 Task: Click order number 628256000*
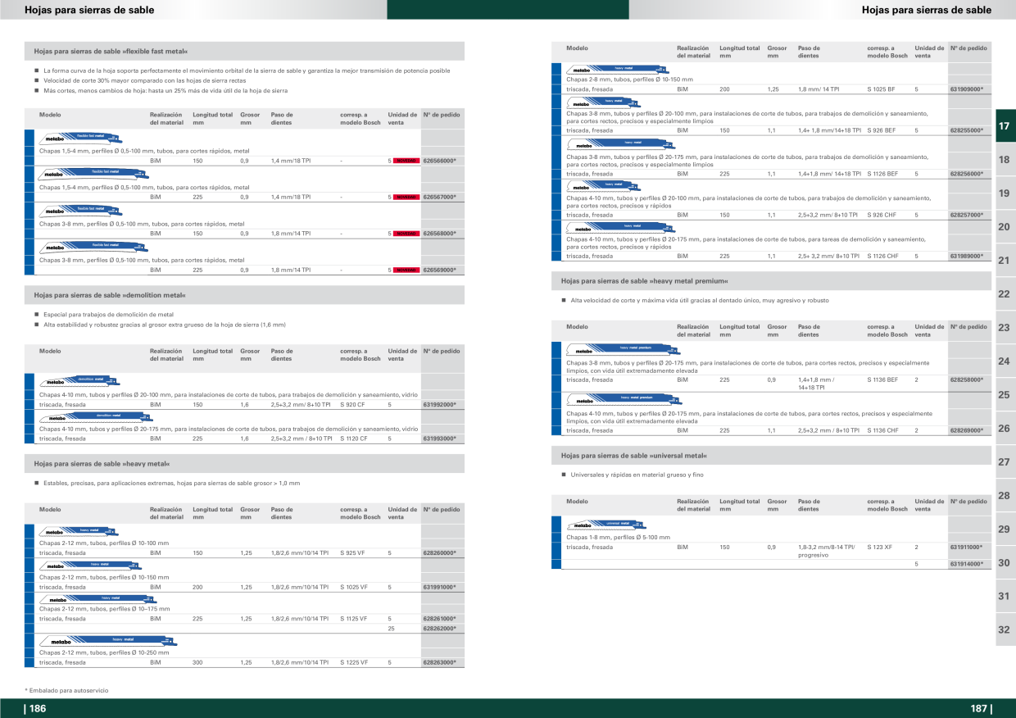point(967,174)
